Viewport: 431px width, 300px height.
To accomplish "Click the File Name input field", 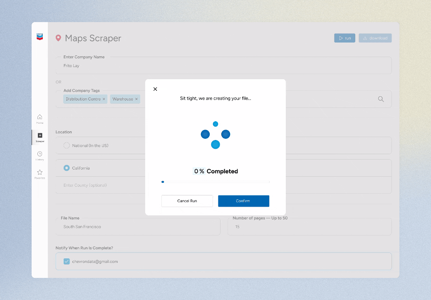I will tap(138, 227).
